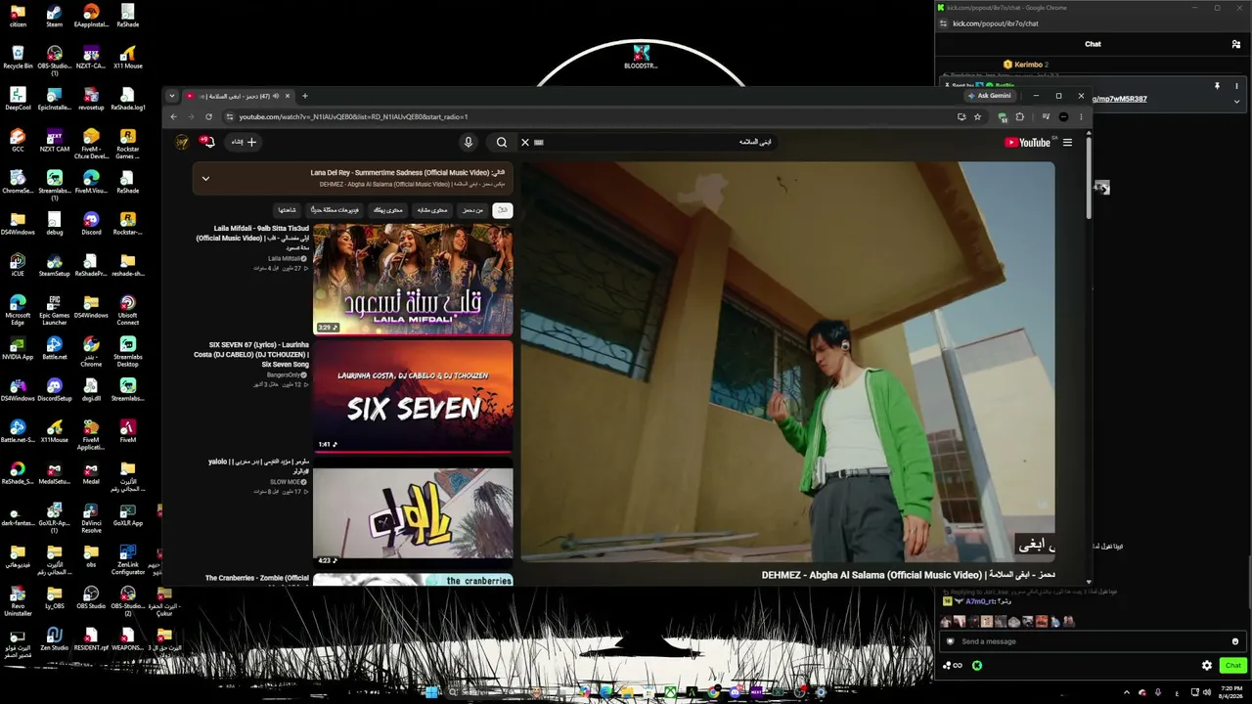Launch the Revo Uninstaller desktop shortcut
Viewport: 1252px width, 704px height.
point(18,601)
